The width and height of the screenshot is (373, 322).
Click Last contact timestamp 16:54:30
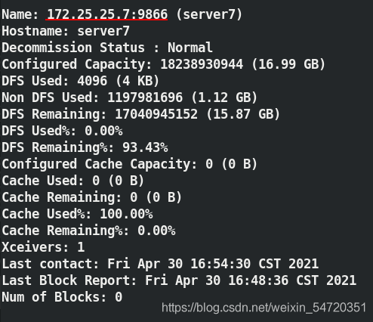pos(220,264)
